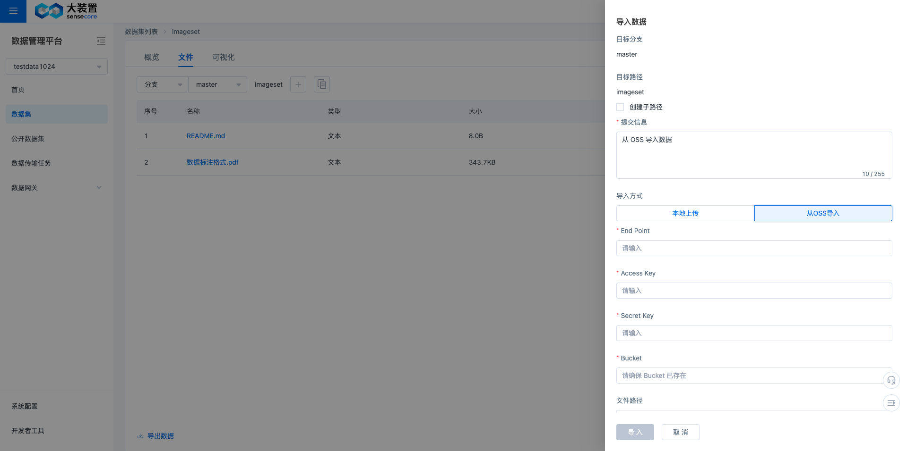Select 从OSS导入 import method
Screen dimensions: 907x451
click(x=822, y=213)
